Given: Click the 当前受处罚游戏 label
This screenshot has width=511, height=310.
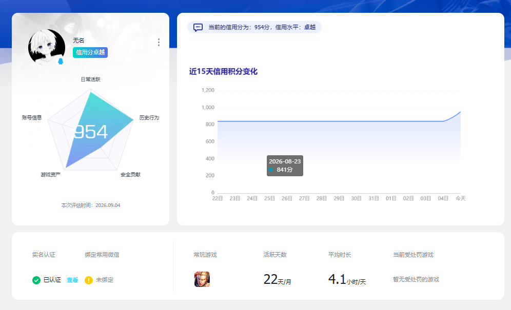Looking at the screenshot, I should coord(413,255).
